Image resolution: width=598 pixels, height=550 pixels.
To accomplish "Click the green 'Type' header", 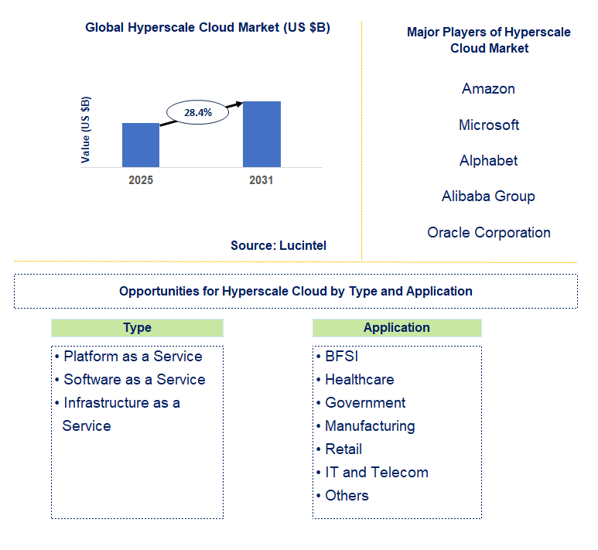I will pyautogui.click(x=137, y=328).
